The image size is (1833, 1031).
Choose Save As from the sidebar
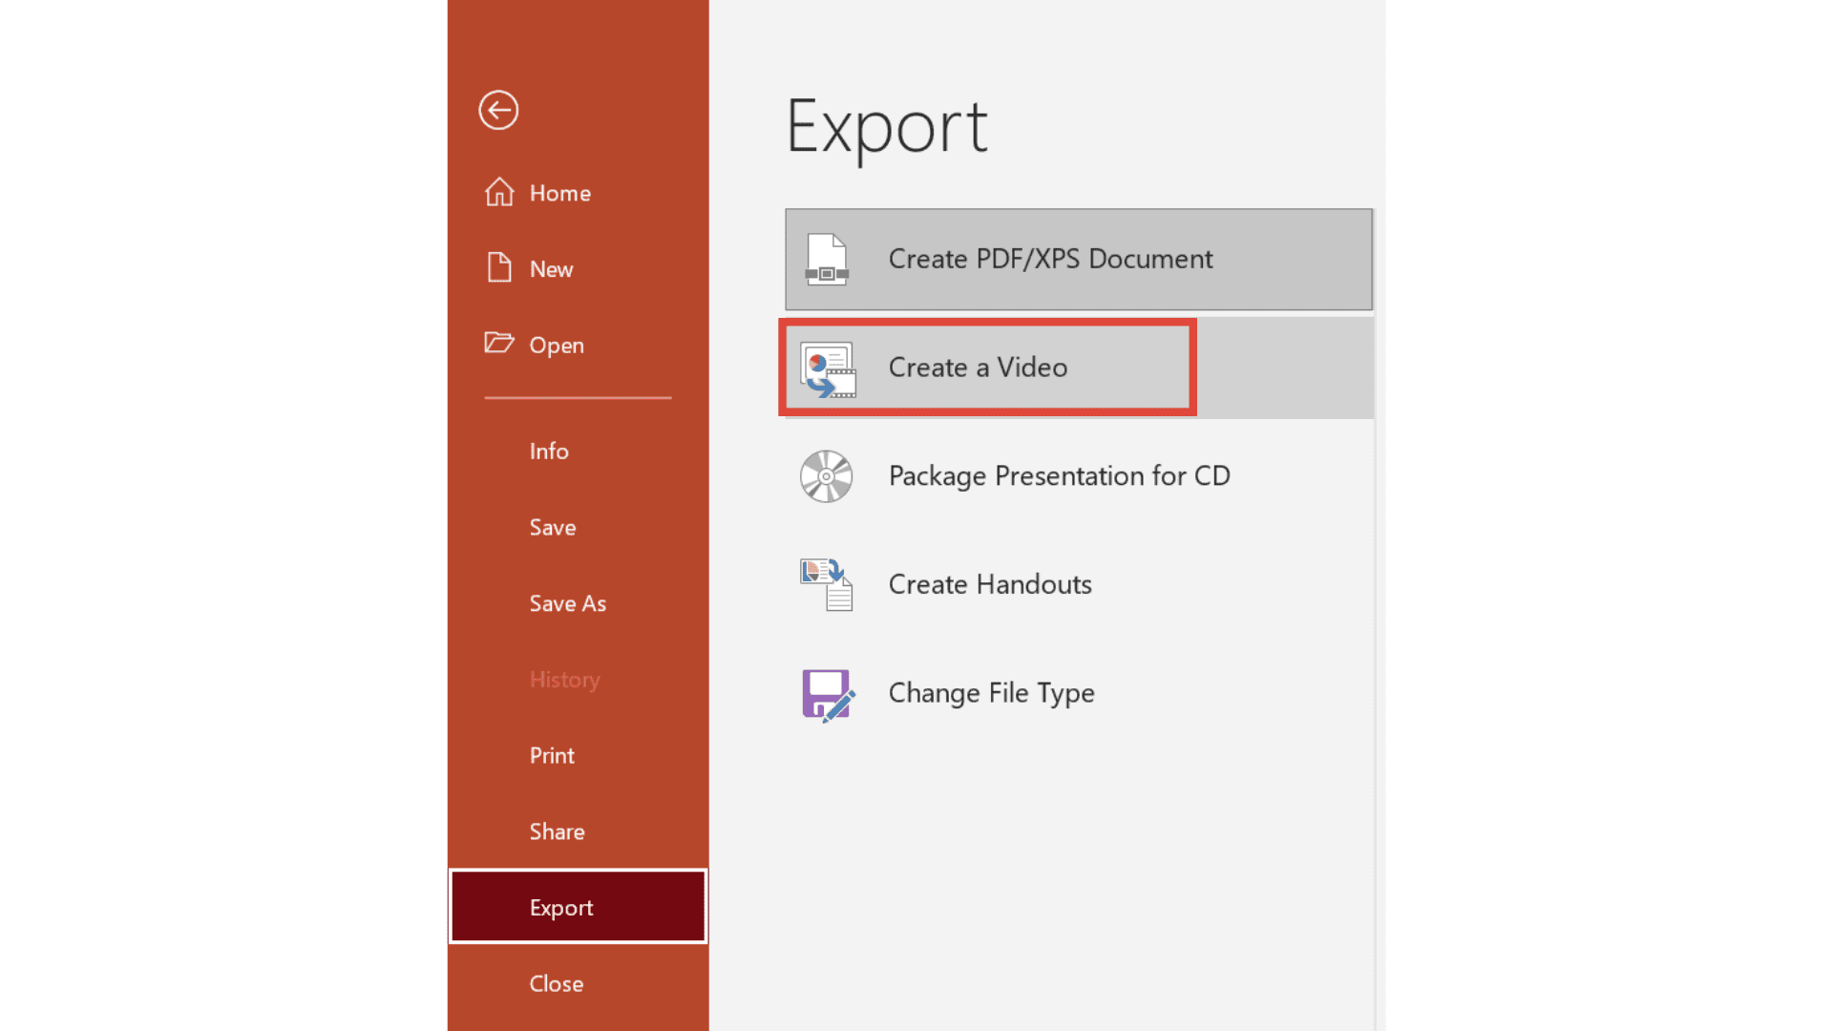pos(578,603)
